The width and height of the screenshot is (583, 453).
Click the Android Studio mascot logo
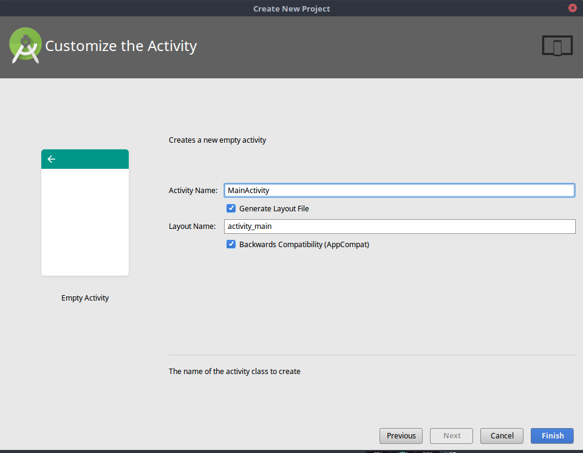25,46
